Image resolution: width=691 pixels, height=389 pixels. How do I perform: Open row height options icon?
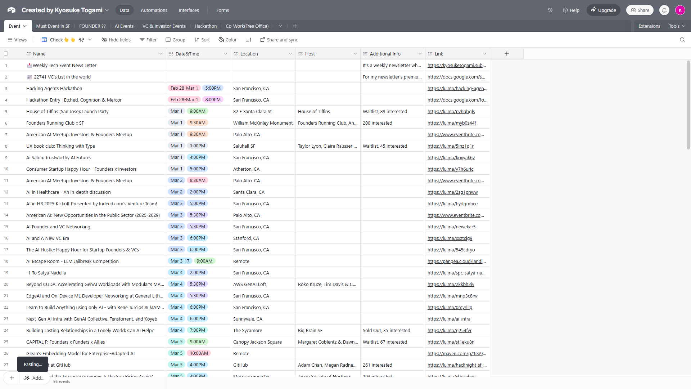point(248,40)
